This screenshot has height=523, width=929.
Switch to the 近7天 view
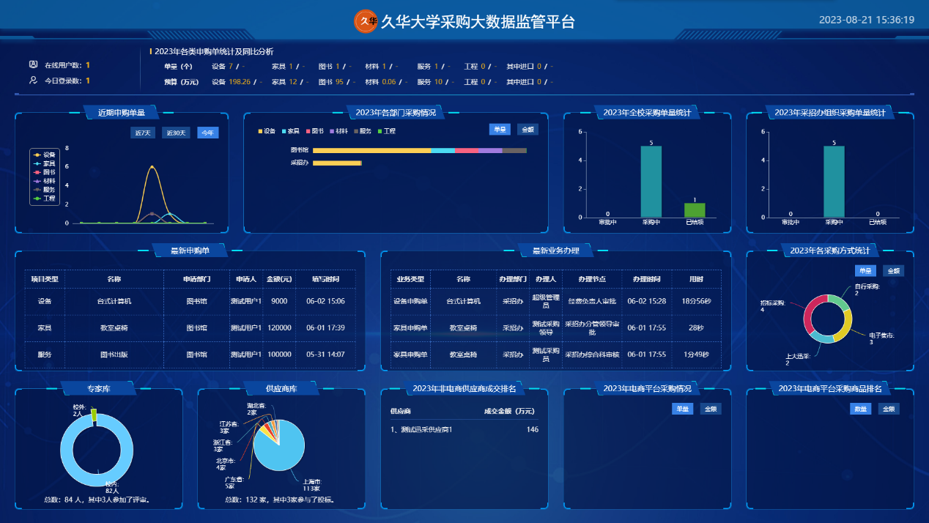coord(143,133)
